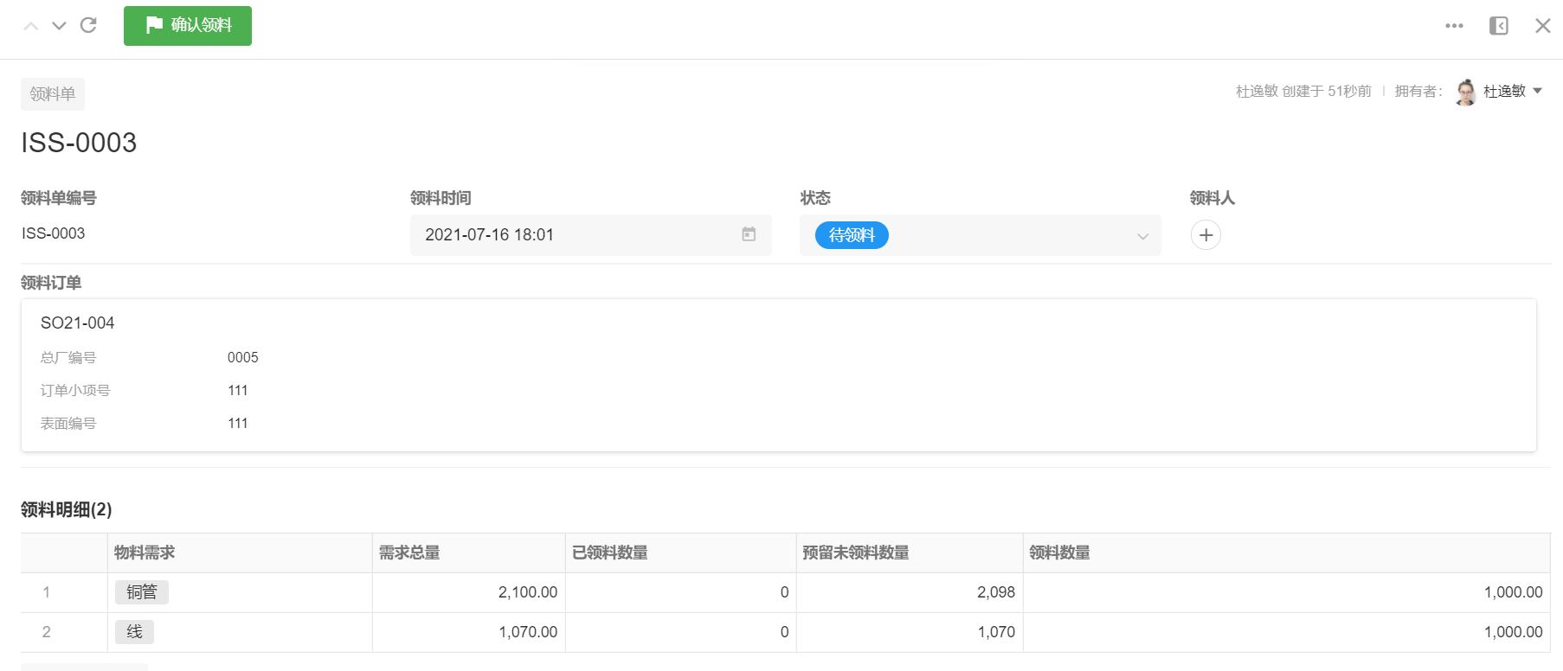1563x671 pixels.
Task: Expand the 状态 dropdown
Action: (1142, 236)
